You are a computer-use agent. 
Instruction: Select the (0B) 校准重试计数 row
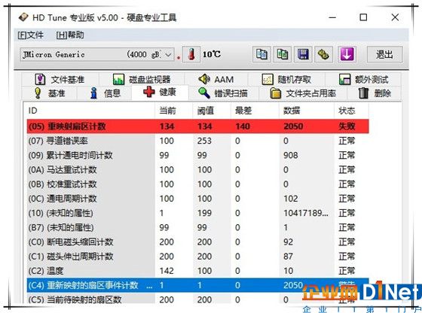pyautogui.click(x=197, y=184)
